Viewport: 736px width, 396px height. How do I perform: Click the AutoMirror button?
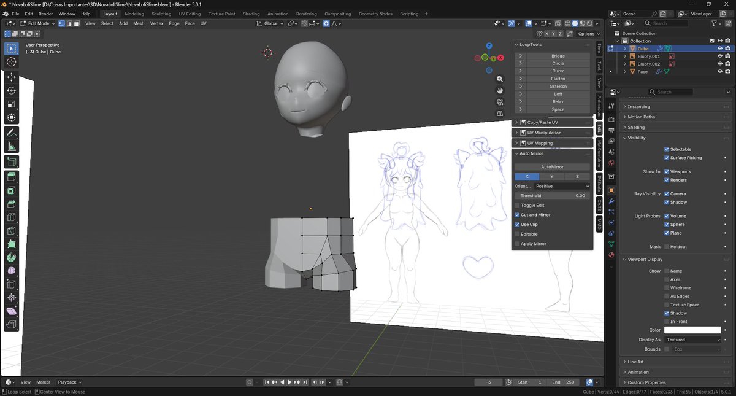coord(552,167)
